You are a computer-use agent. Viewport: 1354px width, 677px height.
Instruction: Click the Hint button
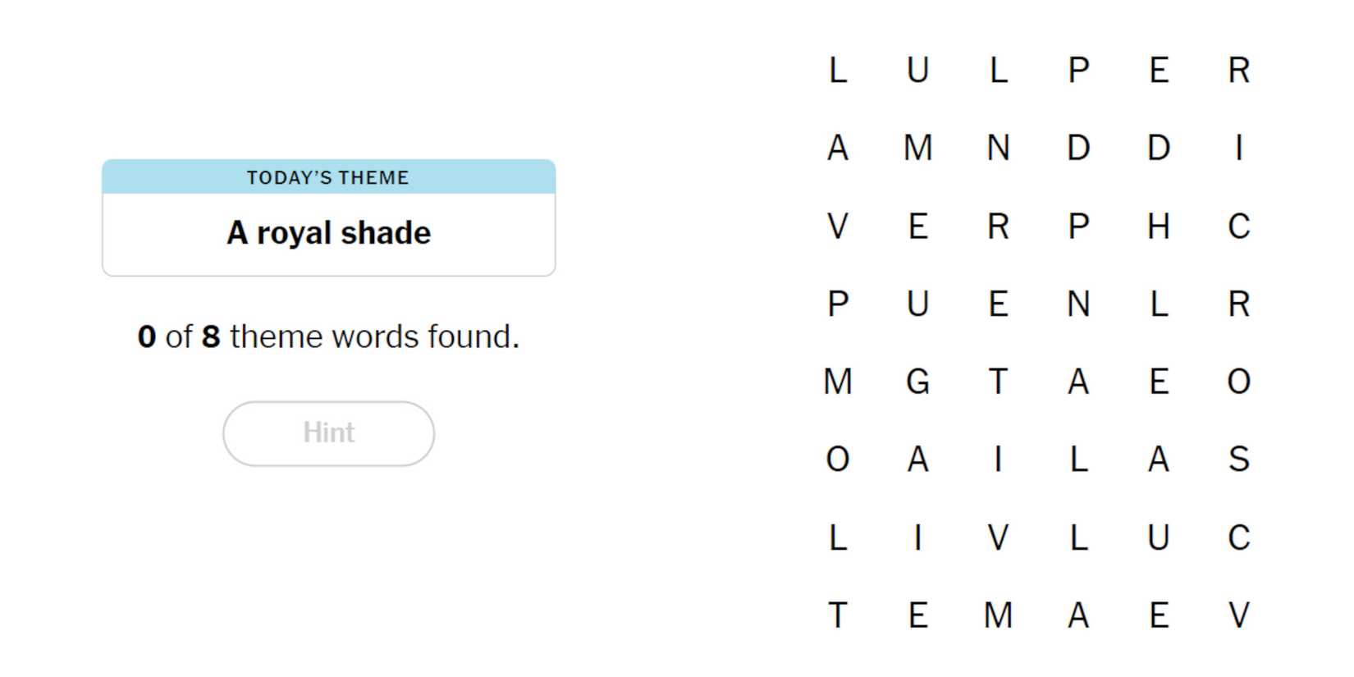click(328, 433)
